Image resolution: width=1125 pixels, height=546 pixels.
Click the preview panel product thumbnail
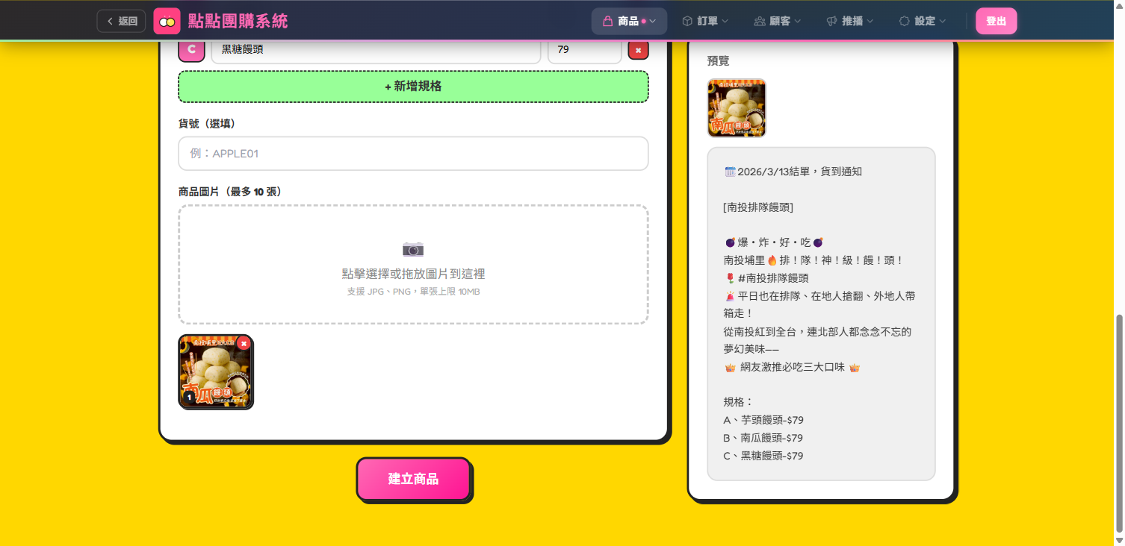tap(737, 108)
